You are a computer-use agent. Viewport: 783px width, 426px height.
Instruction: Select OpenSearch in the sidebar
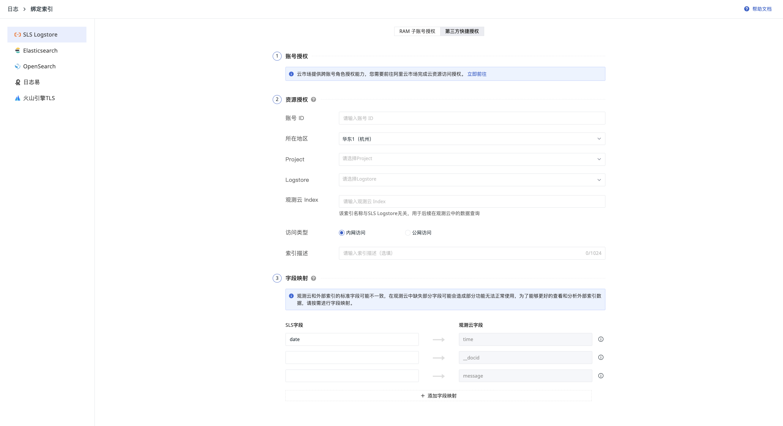point(47,66)
